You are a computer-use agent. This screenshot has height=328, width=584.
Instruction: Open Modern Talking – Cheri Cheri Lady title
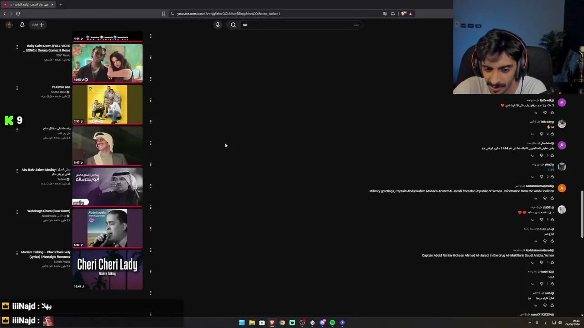46,254
